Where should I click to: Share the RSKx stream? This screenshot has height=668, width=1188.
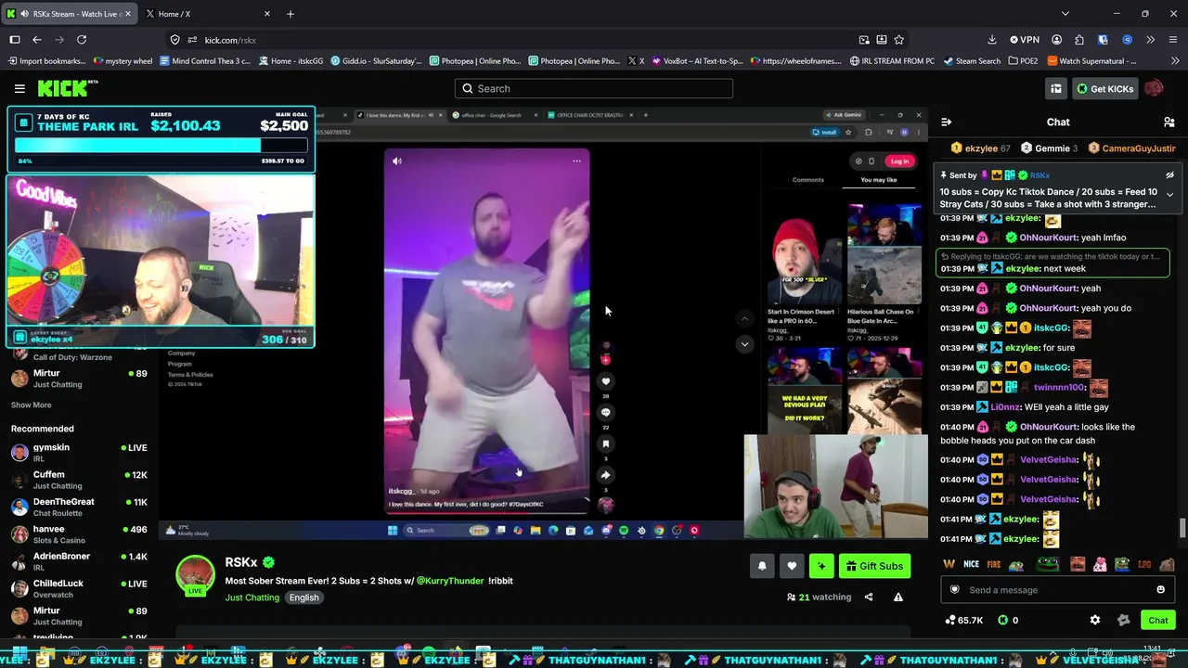(x=869, y=597)
